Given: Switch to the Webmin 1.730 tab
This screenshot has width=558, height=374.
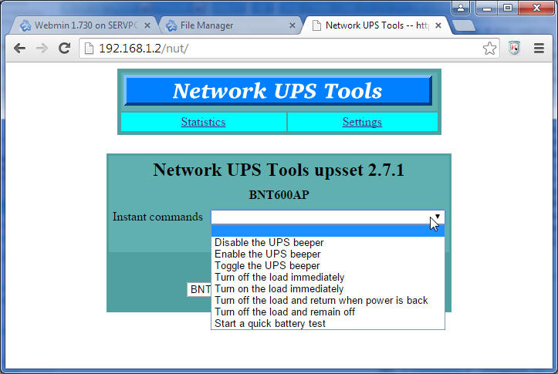Looking at the screenshot, I should pyautogui.click(x=85, y=25).
